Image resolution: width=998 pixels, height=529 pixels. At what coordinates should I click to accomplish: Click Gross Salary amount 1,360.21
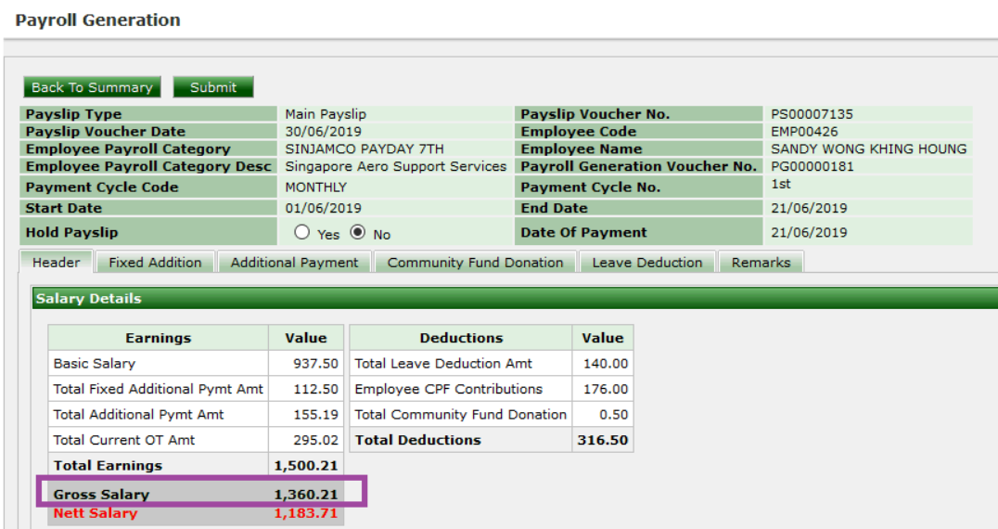pyautogui.click(x=305, y=495)
